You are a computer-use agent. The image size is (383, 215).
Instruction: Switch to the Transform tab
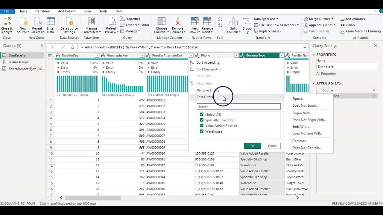pyautogui.click(x=42, y=11)
